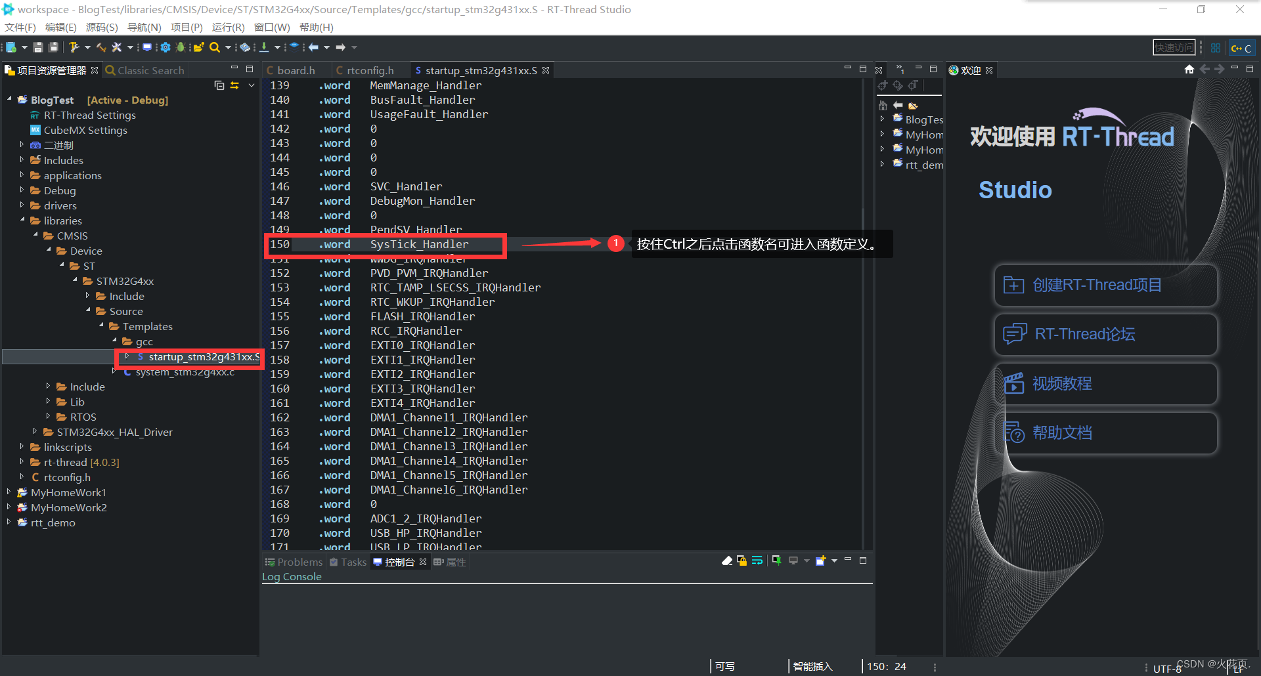Click the Build hammer-and-wrench icon
1261x676 pixels.
pos(74,47)
